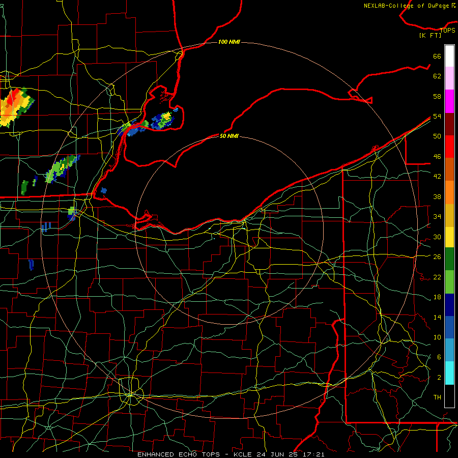
Task: Click the "TH" legend label
Action: [437, 397]
